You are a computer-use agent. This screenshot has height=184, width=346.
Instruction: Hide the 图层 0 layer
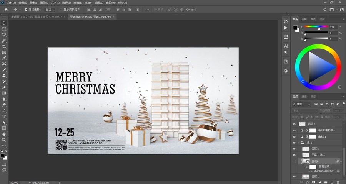tap(294, 176)
